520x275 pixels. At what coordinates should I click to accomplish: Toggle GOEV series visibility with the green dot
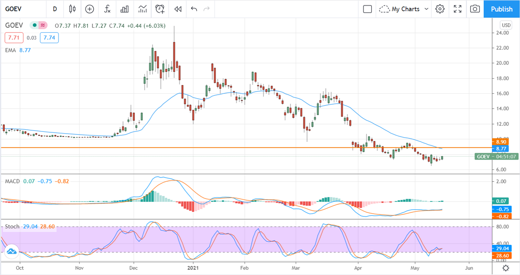[x=34, y=25]
